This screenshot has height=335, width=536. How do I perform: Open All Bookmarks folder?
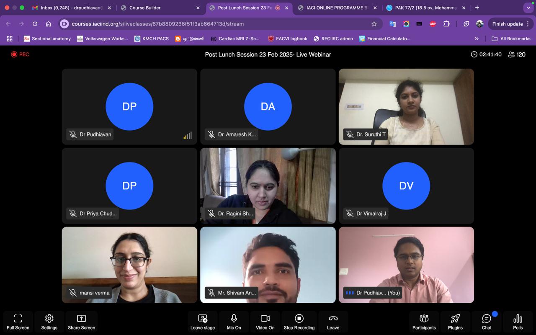click(511, 39)
